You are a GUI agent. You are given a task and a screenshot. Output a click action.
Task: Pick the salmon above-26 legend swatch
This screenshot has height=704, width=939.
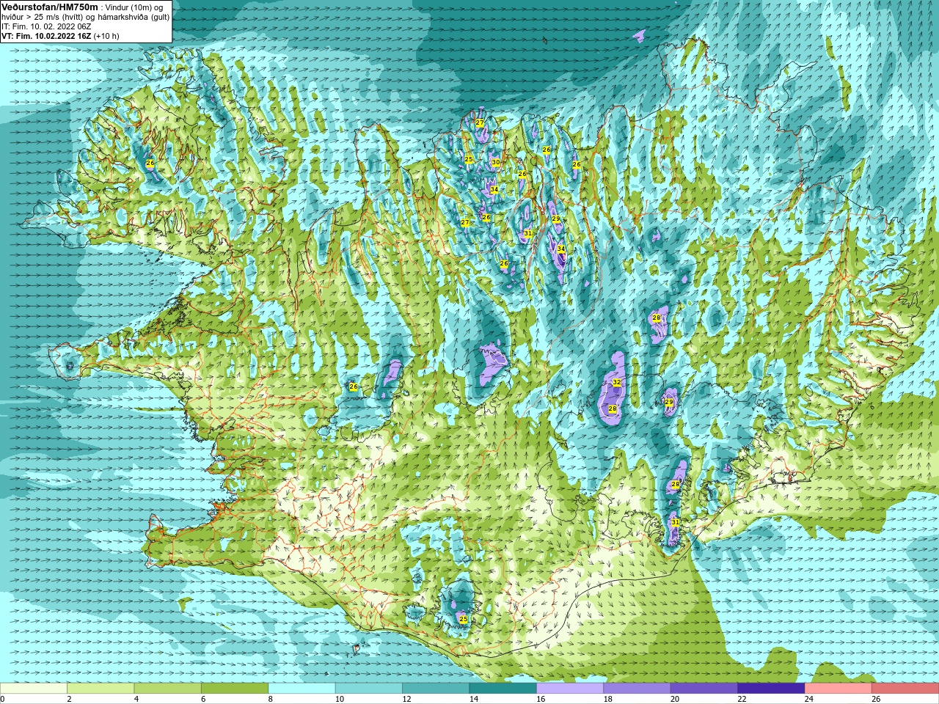pos(905,689)
